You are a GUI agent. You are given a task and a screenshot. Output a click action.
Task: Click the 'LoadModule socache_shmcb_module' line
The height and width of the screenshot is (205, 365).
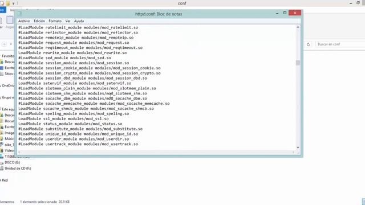tap(86, 109)
